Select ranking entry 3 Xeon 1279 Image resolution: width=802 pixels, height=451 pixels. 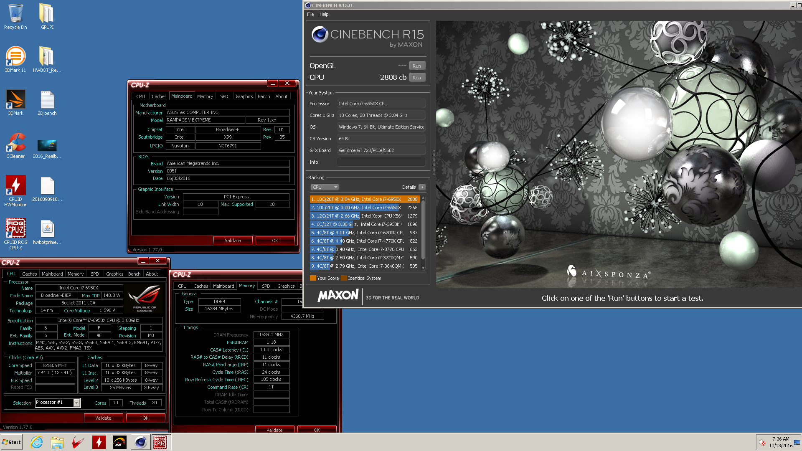click(x=364, y=216)
